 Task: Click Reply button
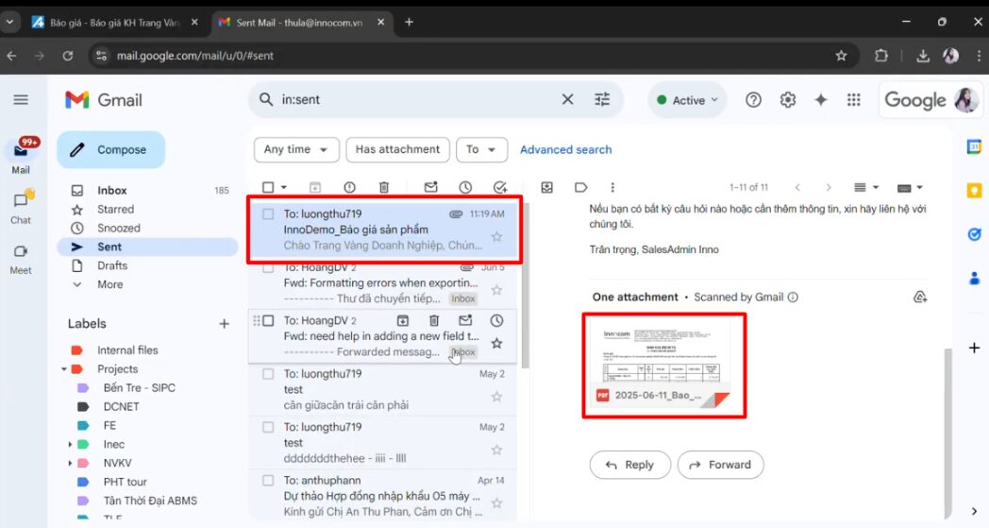click(x=629, y=465)
